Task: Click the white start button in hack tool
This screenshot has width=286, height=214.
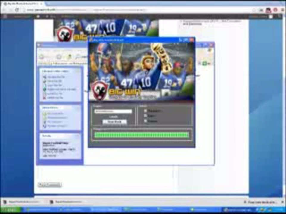Action: [114, 122]
